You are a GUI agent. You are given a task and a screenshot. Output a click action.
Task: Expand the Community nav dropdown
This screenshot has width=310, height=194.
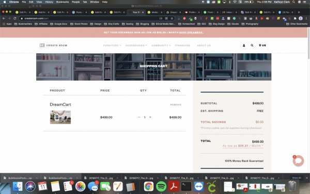click(161, 46)
